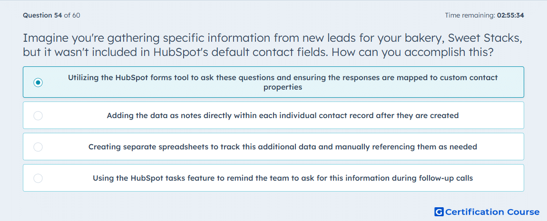The width and height of the screenshot is (547, 221).
Task: Click the 'Utilizing the HubSpot forms tool' answer text
Action: (x=283, y=83)
